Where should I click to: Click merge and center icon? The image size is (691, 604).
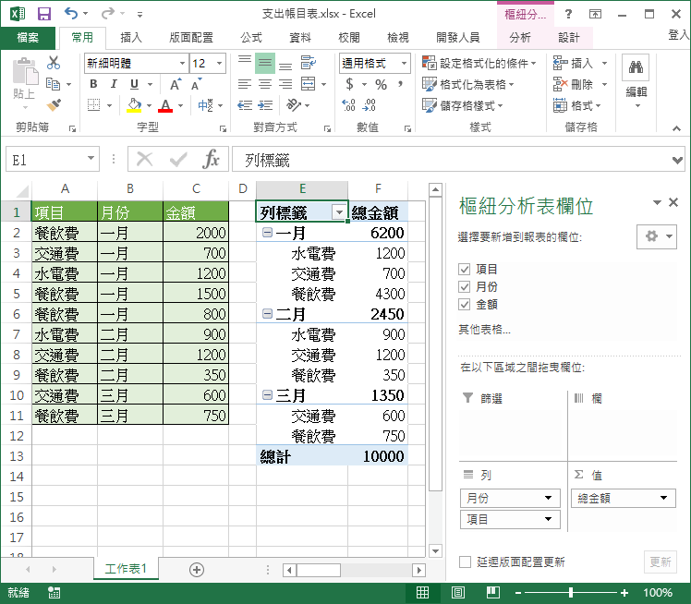[308, 84]
